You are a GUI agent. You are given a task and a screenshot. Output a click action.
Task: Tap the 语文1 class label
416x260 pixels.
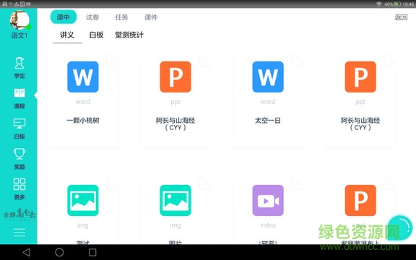point(19,35)
